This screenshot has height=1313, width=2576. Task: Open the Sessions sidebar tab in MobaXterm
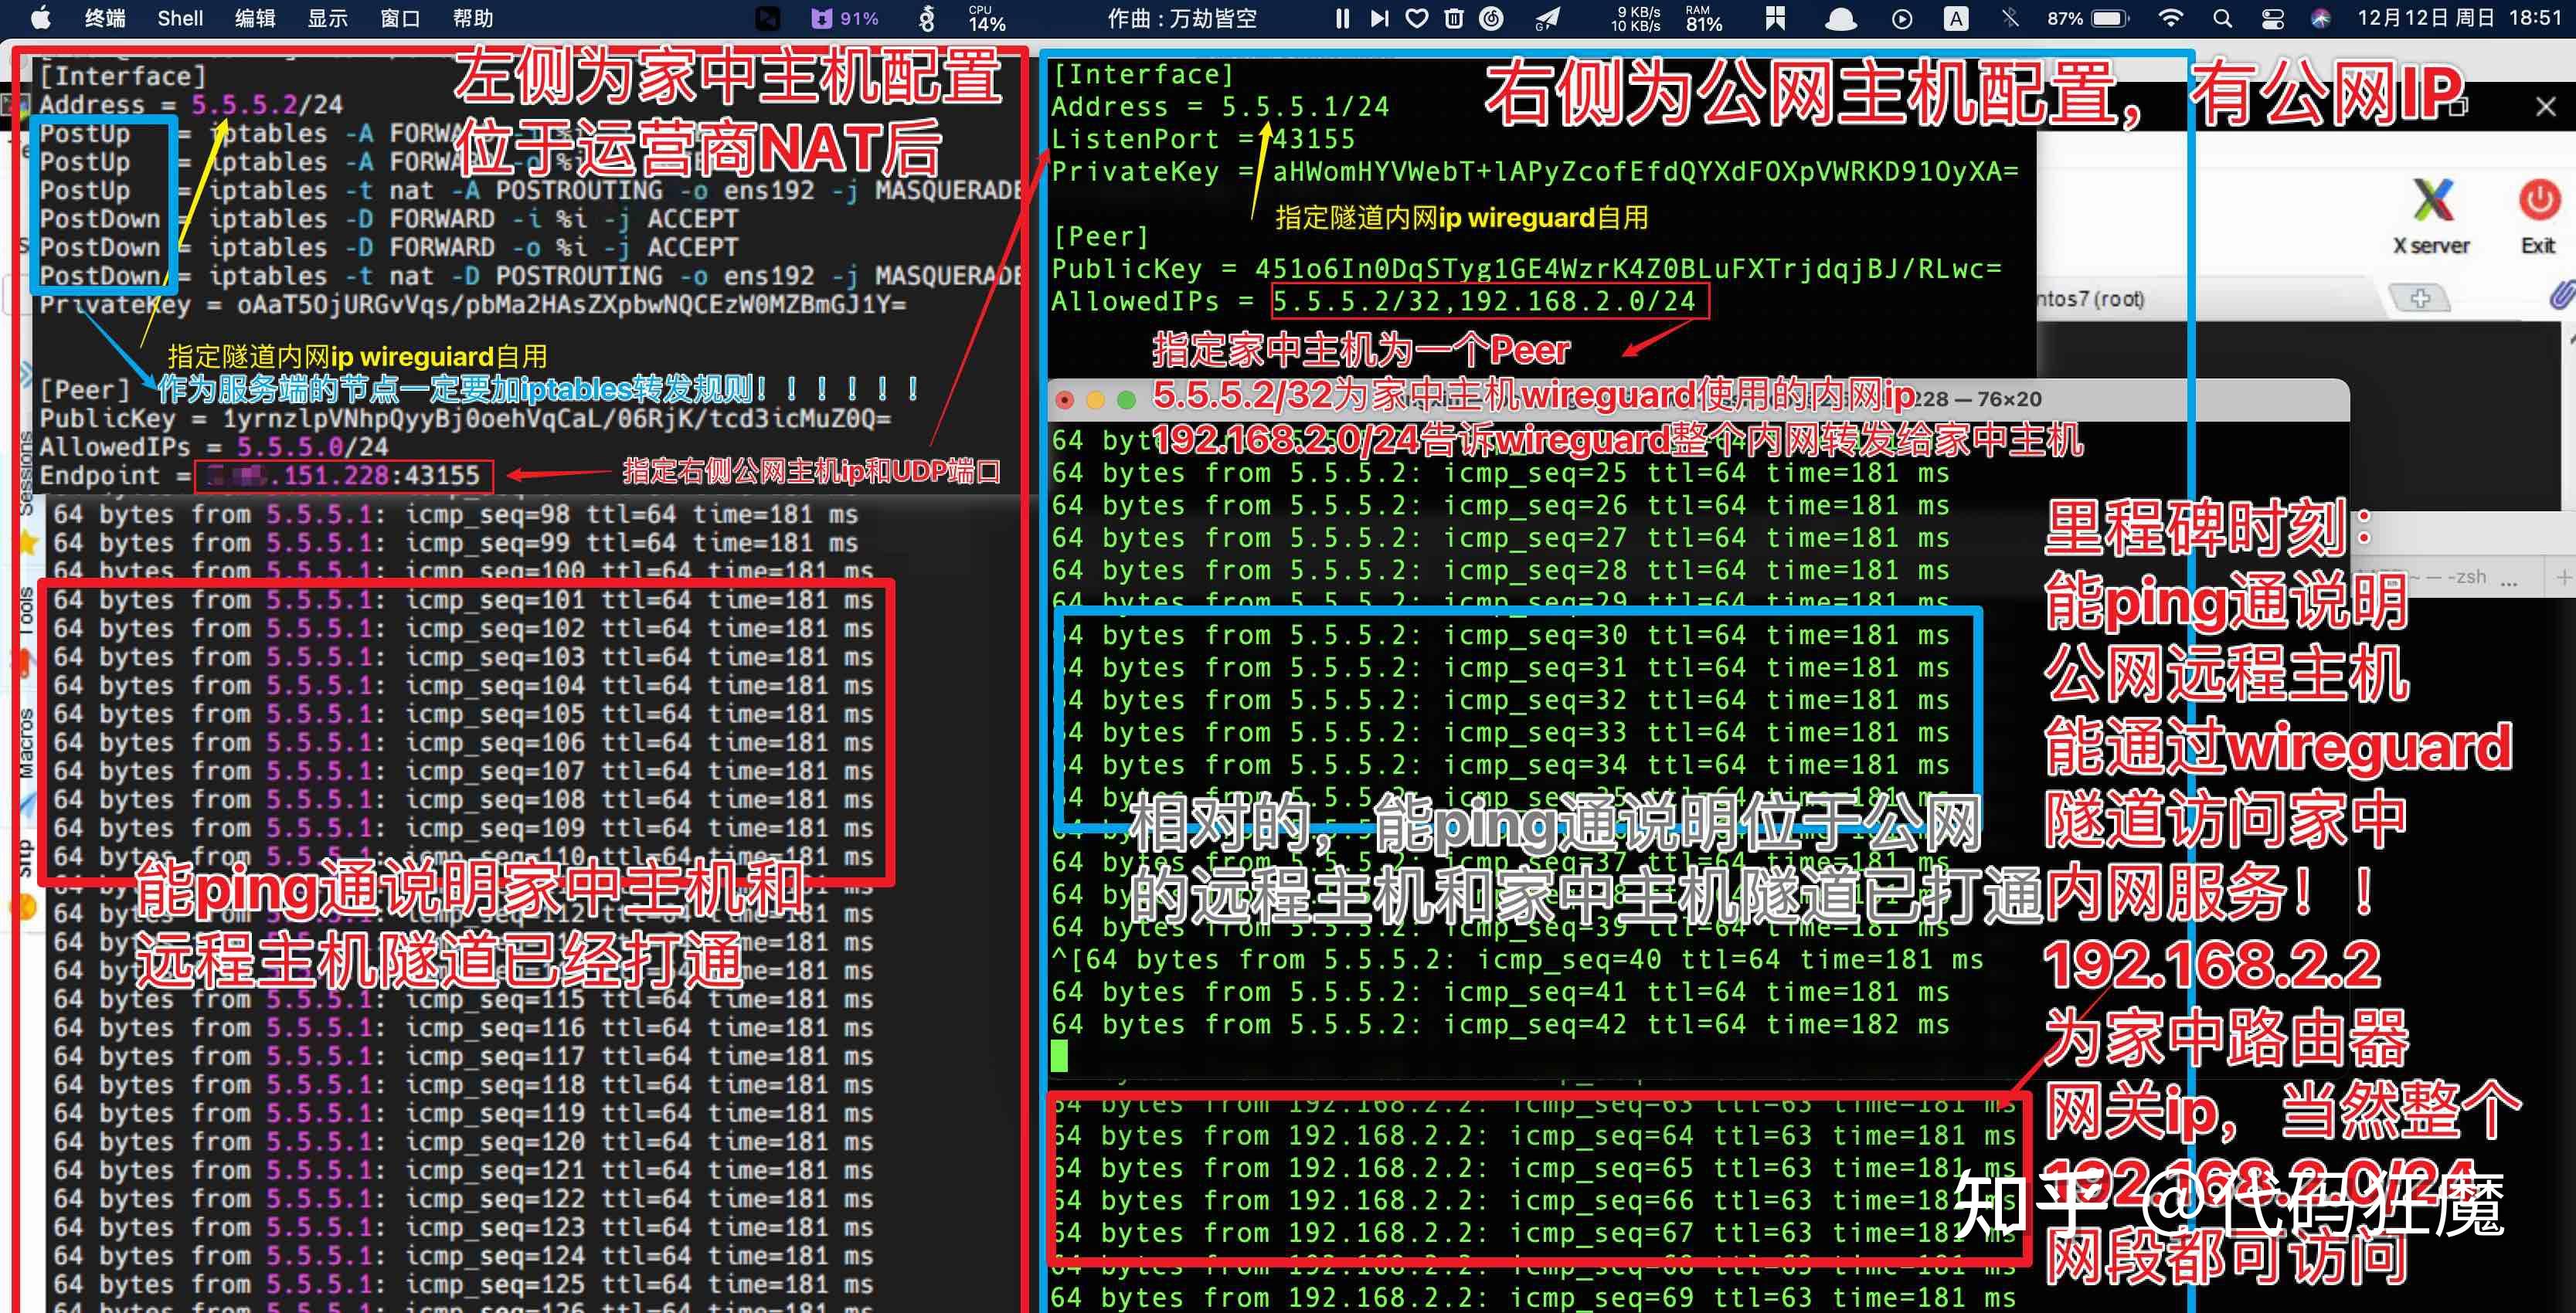pyautogui.click(x=26, y=473)
